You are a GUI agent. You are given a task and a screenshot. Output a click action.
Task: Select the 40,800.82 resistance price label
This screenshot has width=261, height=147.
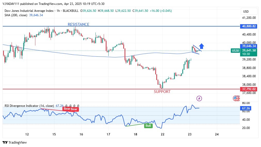tap(249, 26)
